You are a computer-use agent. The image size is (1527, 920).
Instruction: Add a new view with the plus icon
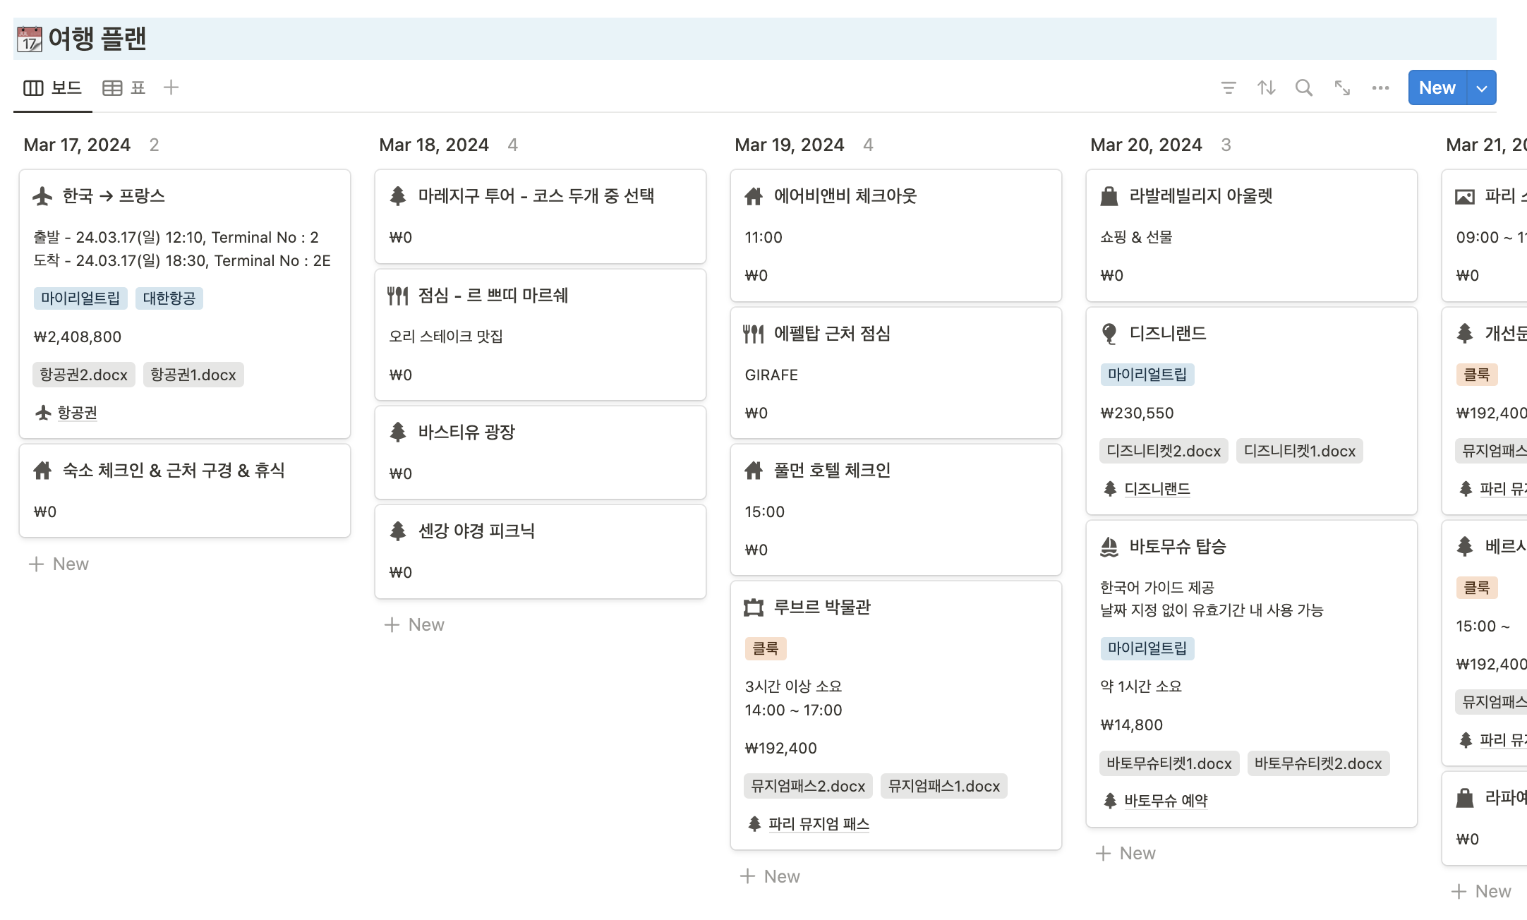coord(171,87)
